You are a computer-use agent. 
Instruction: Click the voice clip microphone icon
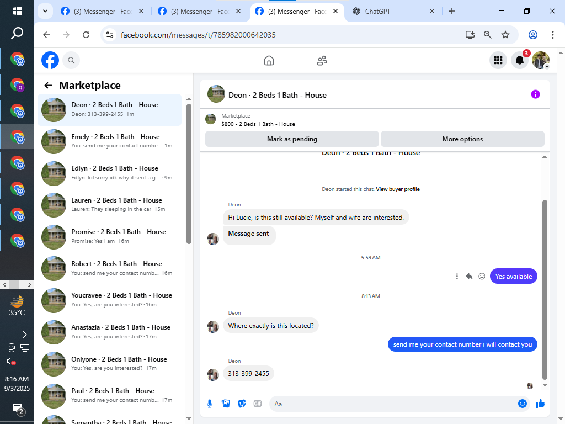click(x=209, y=404)
